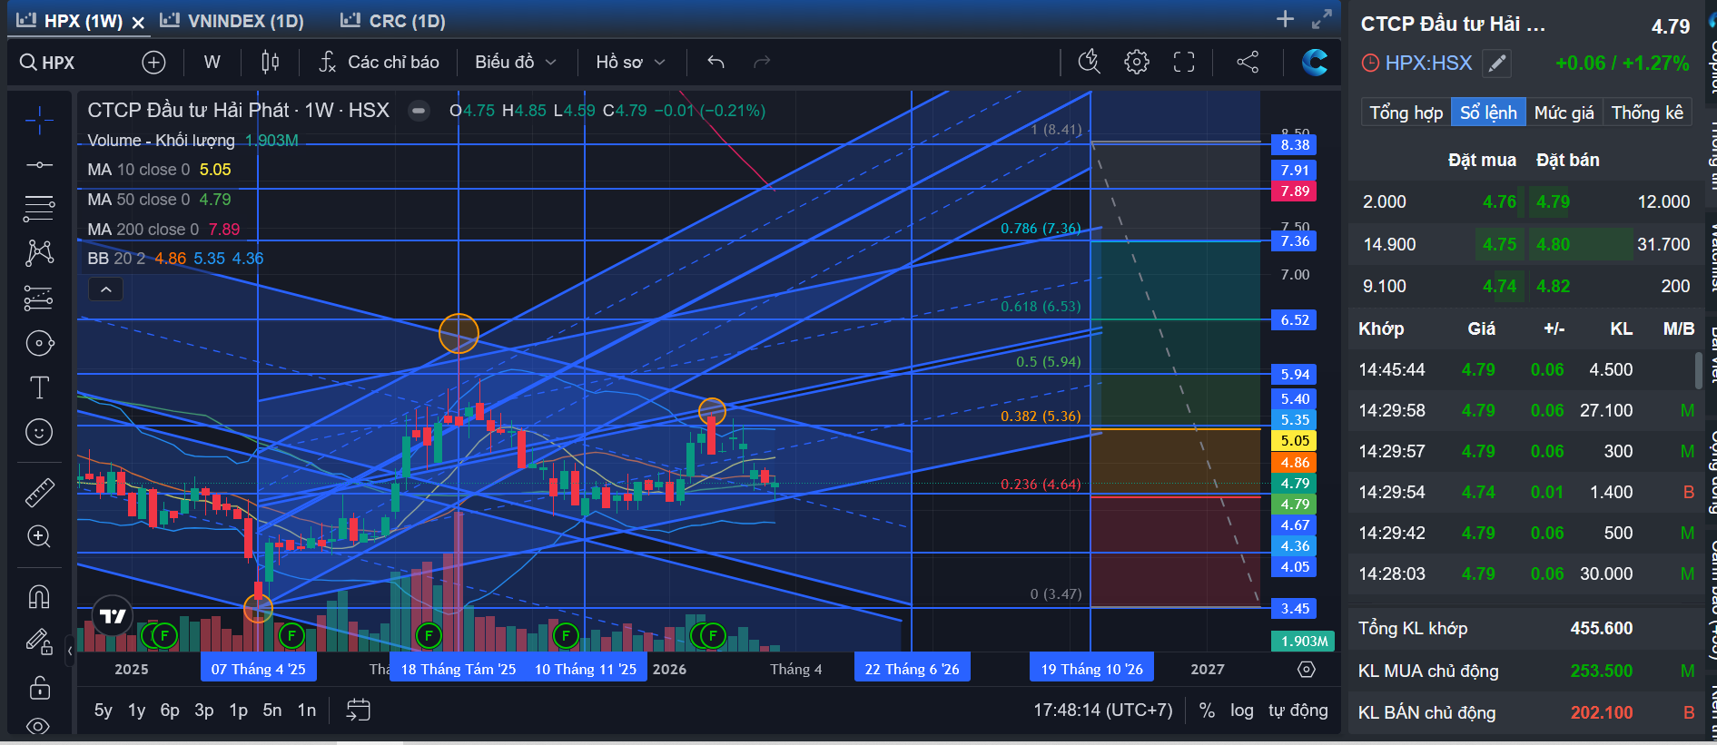
Task: Click the HPX:HSX symbol link
Action: [x=1428, y=64]
